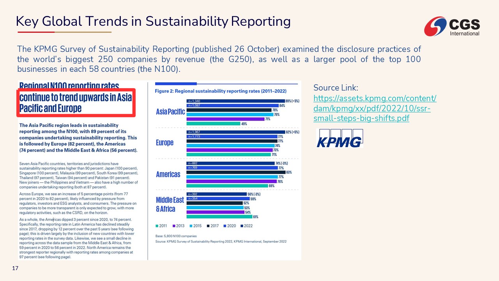Click the Middle East & Africa chart label
This screenshot has width=499, height=281.
(170, 204)
